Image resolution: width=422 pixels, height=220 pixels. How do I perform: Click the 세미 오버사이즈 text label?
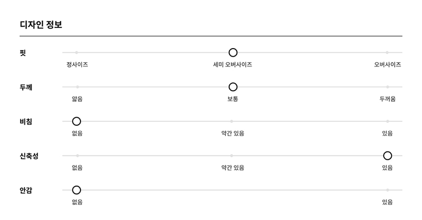pos(232,65)
